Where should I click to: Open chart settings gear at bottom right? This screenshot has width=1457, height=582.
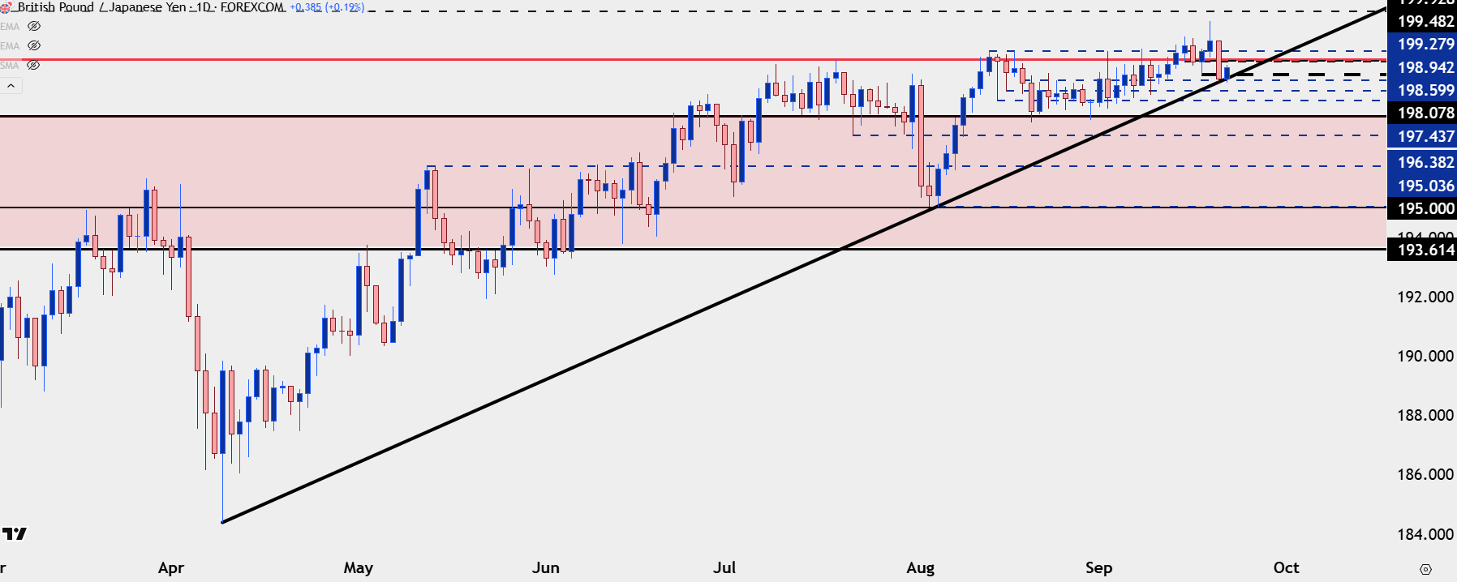click(1425, 569)
